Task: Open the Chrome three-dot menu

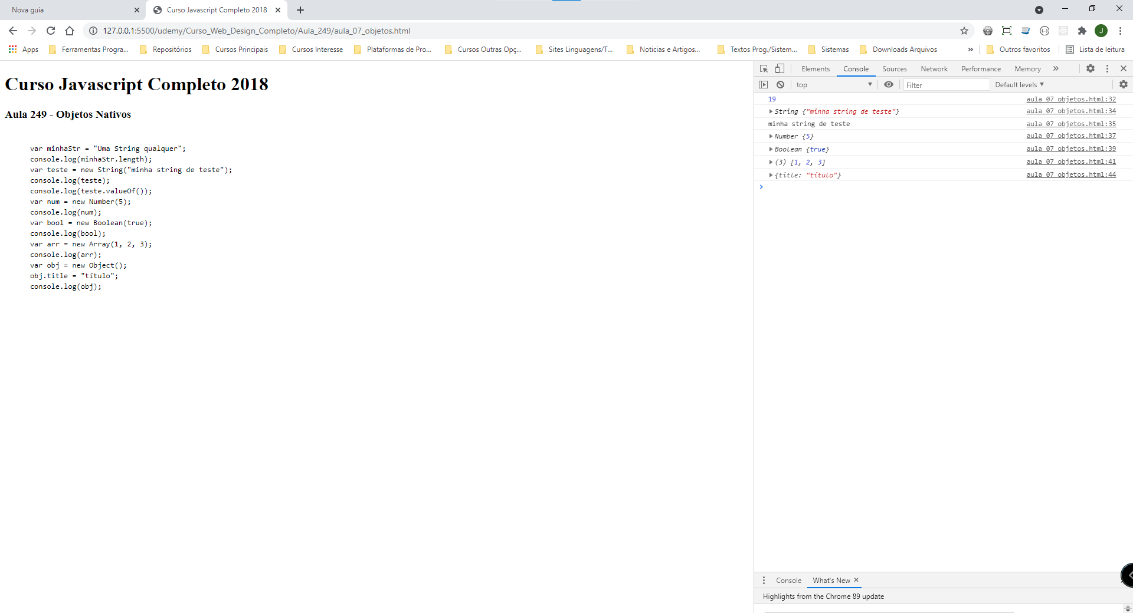Action: click(x=1120, y=31)
